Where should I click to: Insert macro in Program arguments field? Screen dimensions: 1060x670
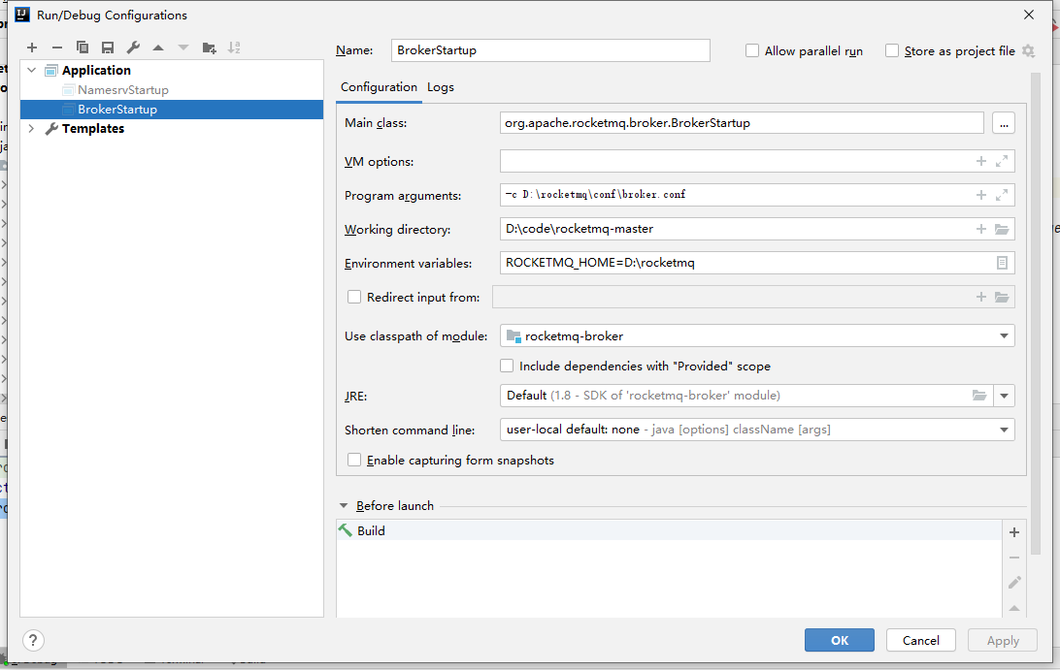click(981, 195)
